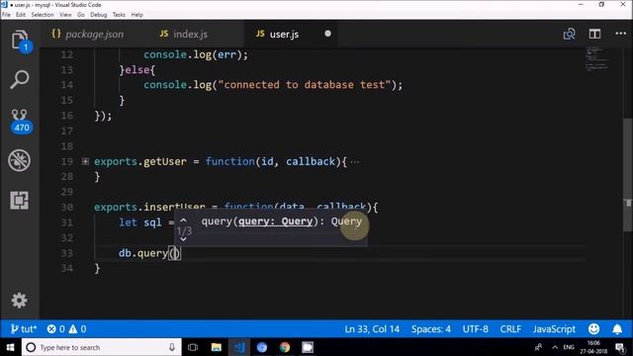The width and height of the screenshot is (633, 356).
Task: Click the microphone icon in taskbar search
Action: (x=171, y=347)
